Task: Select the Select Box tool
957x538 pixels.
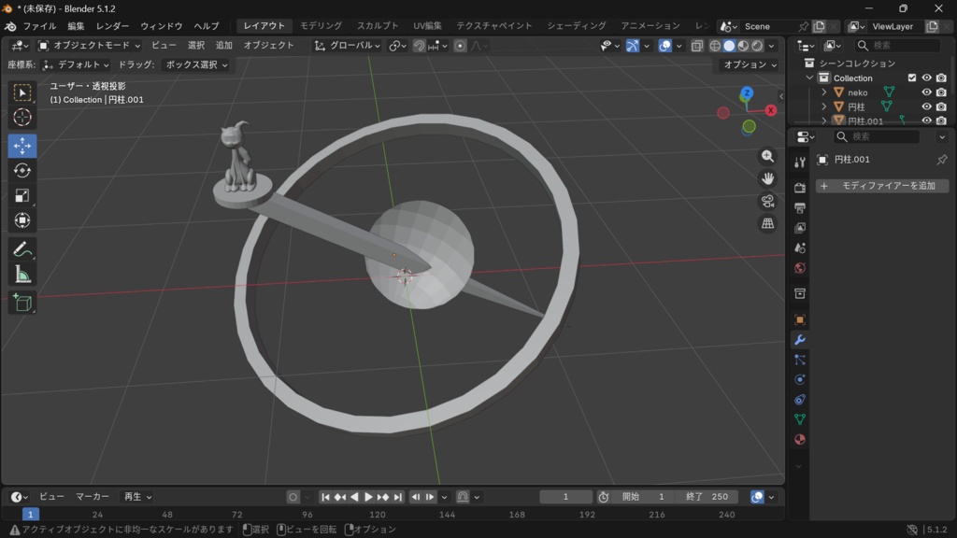Action: [x=22, y=92]
